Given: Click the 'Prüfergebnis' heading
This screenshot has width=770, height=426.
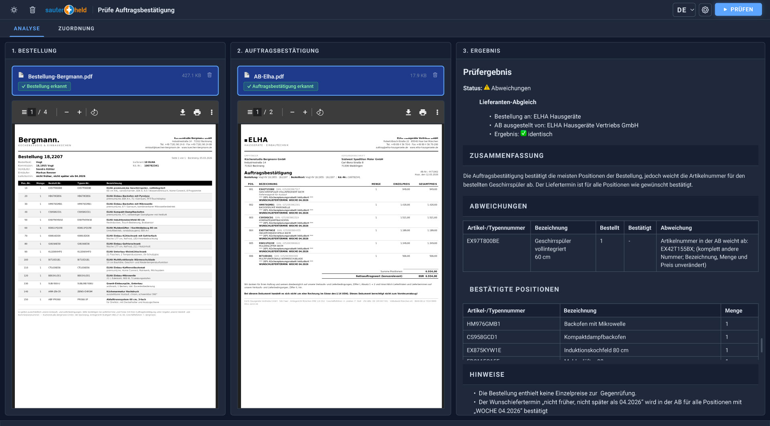Looking at the screenshot, I should [x=487, y=72].
